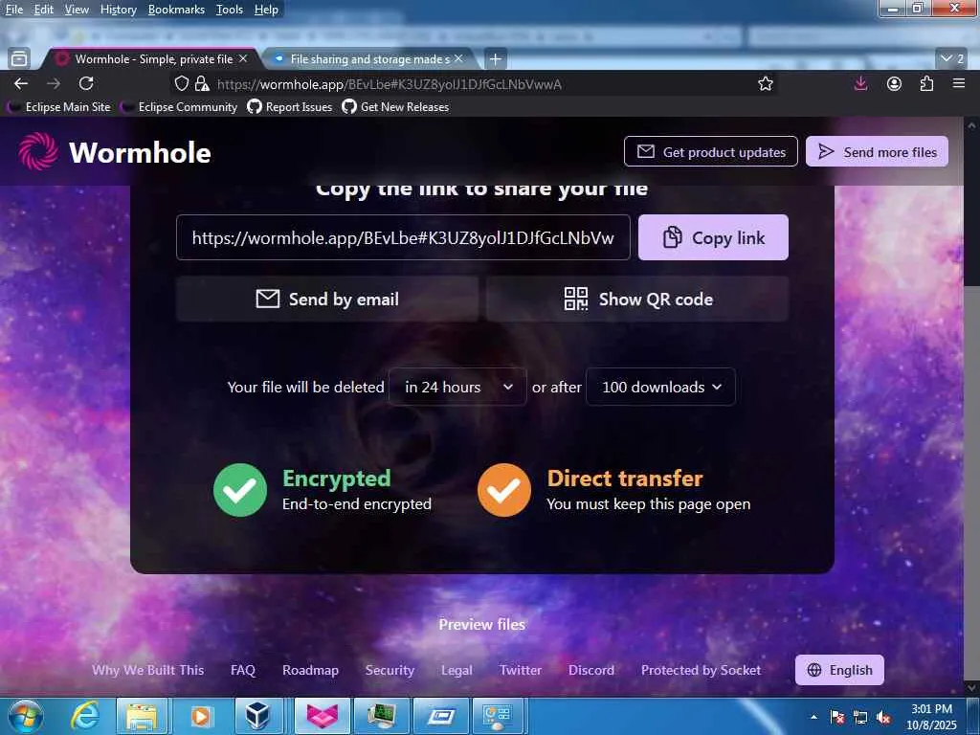Screen dimensions: 980x735
Task: Open the downloads panel icon
Action: (860, 83)
